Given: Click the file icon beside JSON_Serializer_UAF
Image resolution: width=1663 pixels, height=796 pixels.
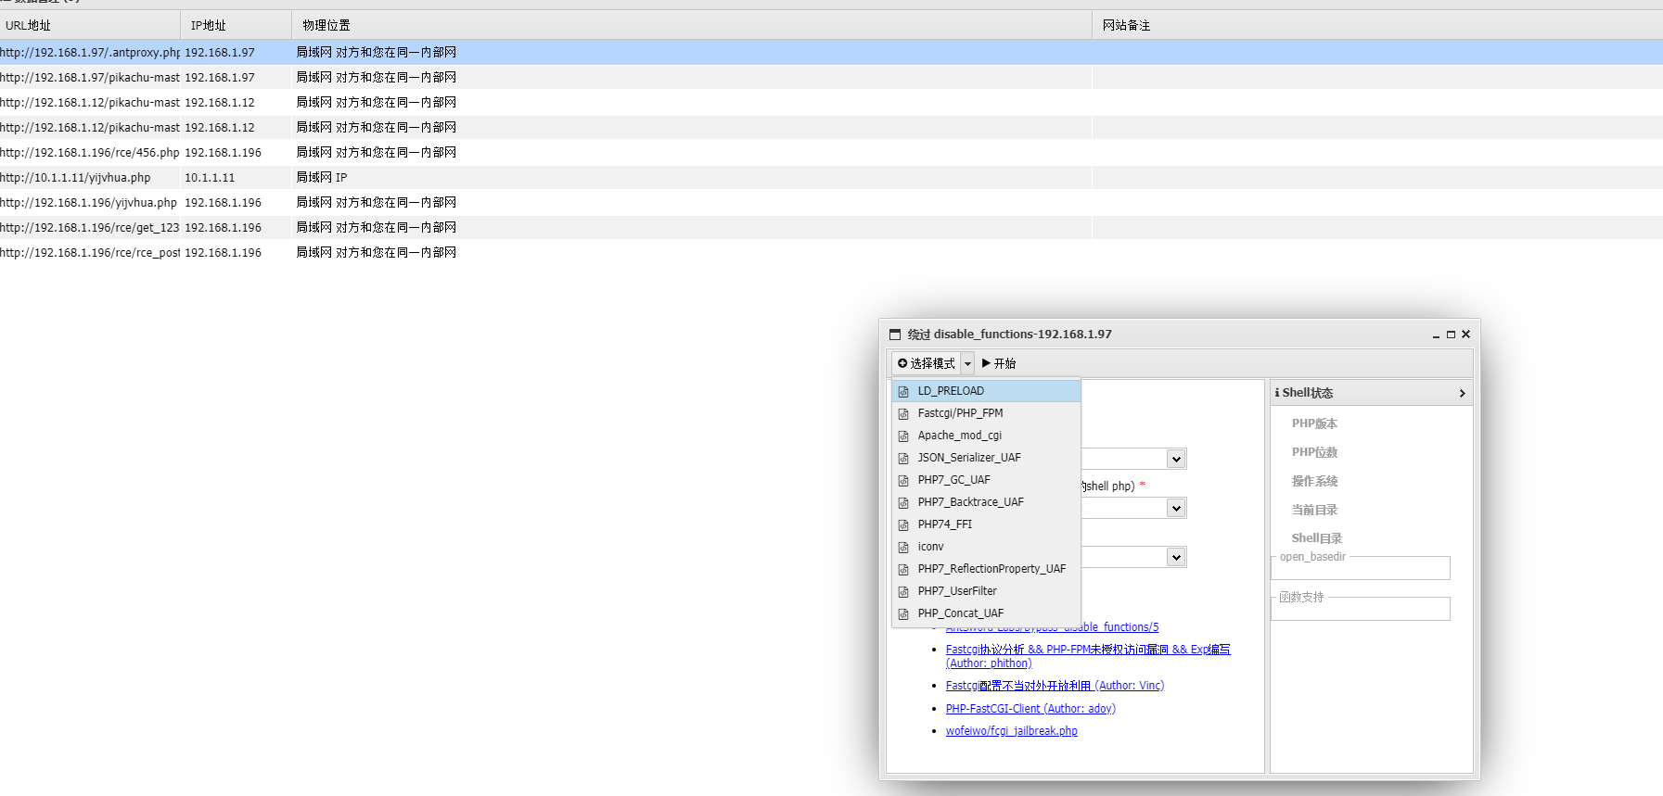Looking at the screenshot, I should [903, 458].
